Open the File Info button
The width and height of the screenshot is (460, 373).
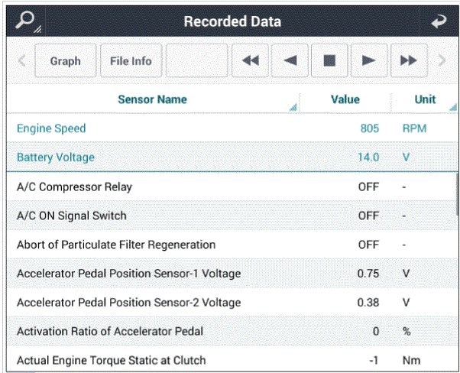pos(131,60)
